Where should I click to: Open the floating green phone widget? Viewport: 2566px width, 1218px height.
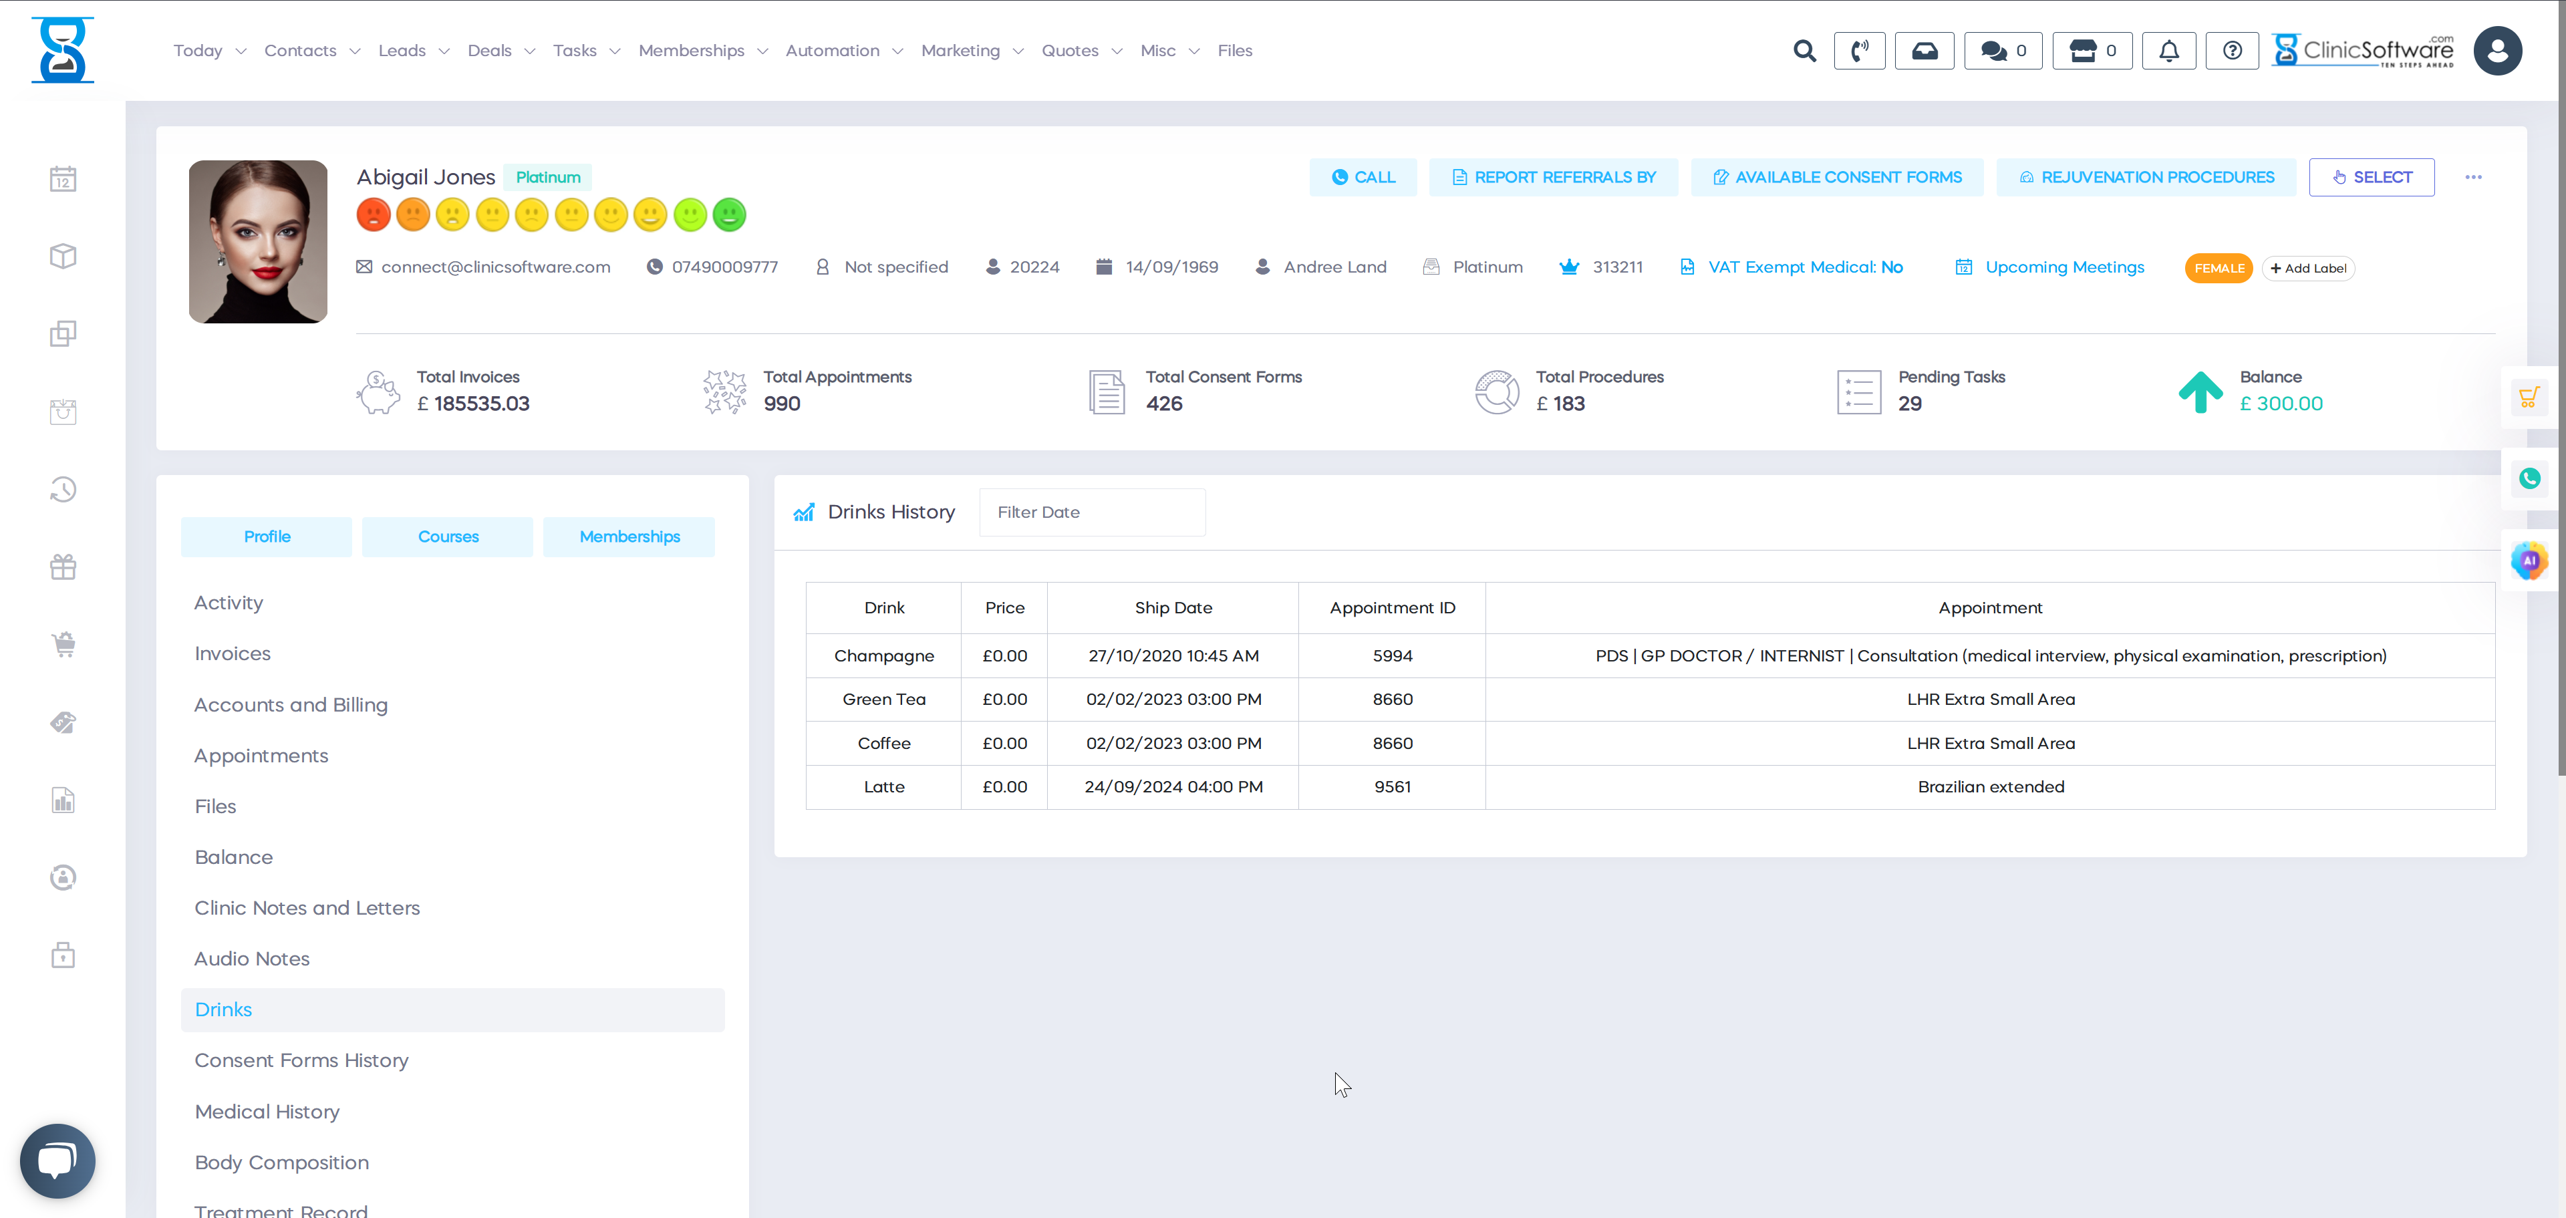(2529, 479)
